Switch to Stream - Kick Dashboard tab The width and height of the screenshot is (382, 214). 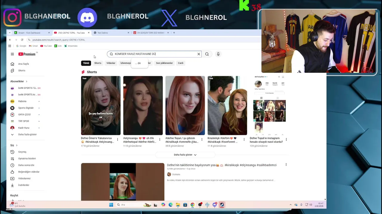coord(32,33)
